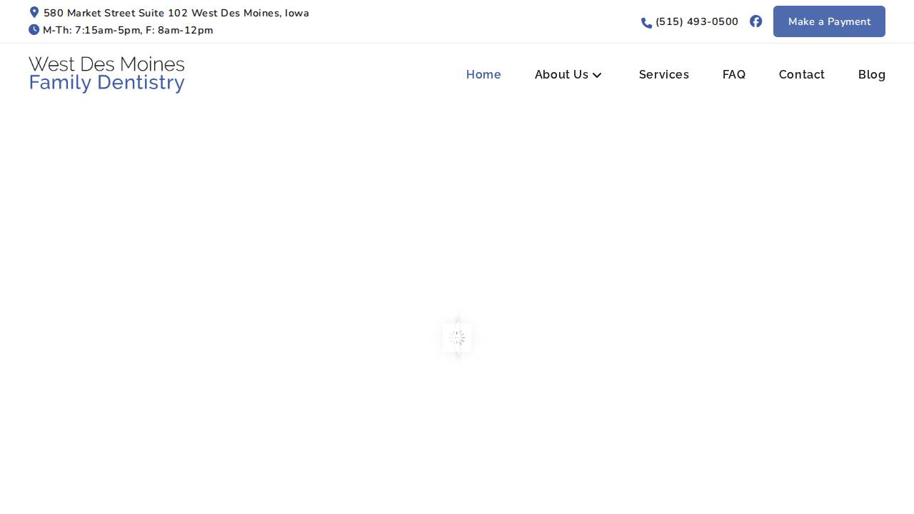Click the Family Dentistry wordmark text
914x514 pixels.
106,83
